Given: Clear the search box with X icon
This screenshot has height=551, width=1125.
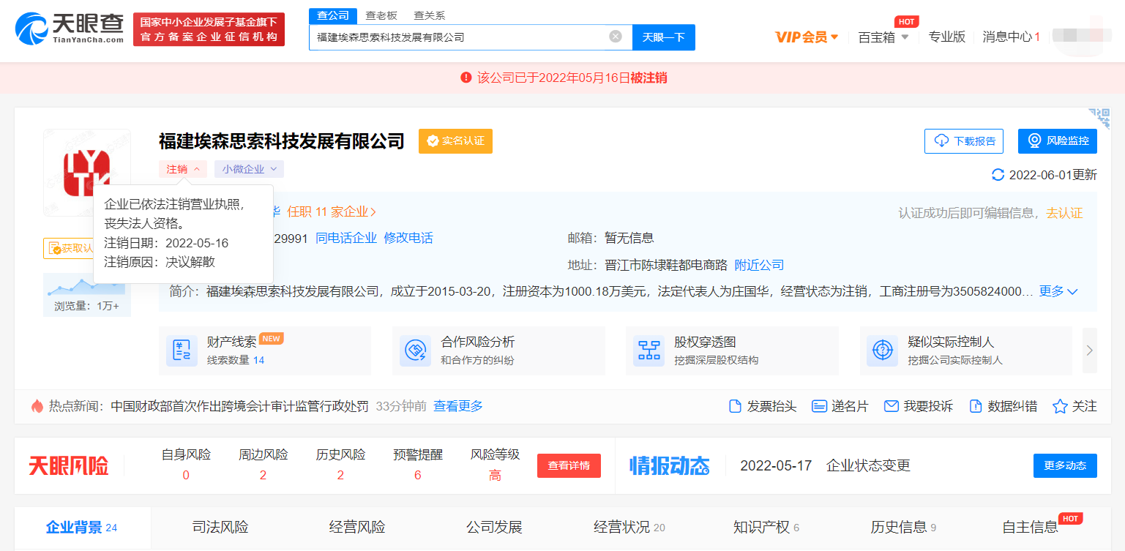Looking at the screenshot, I should pyautogui.click(x=616, y=37).
